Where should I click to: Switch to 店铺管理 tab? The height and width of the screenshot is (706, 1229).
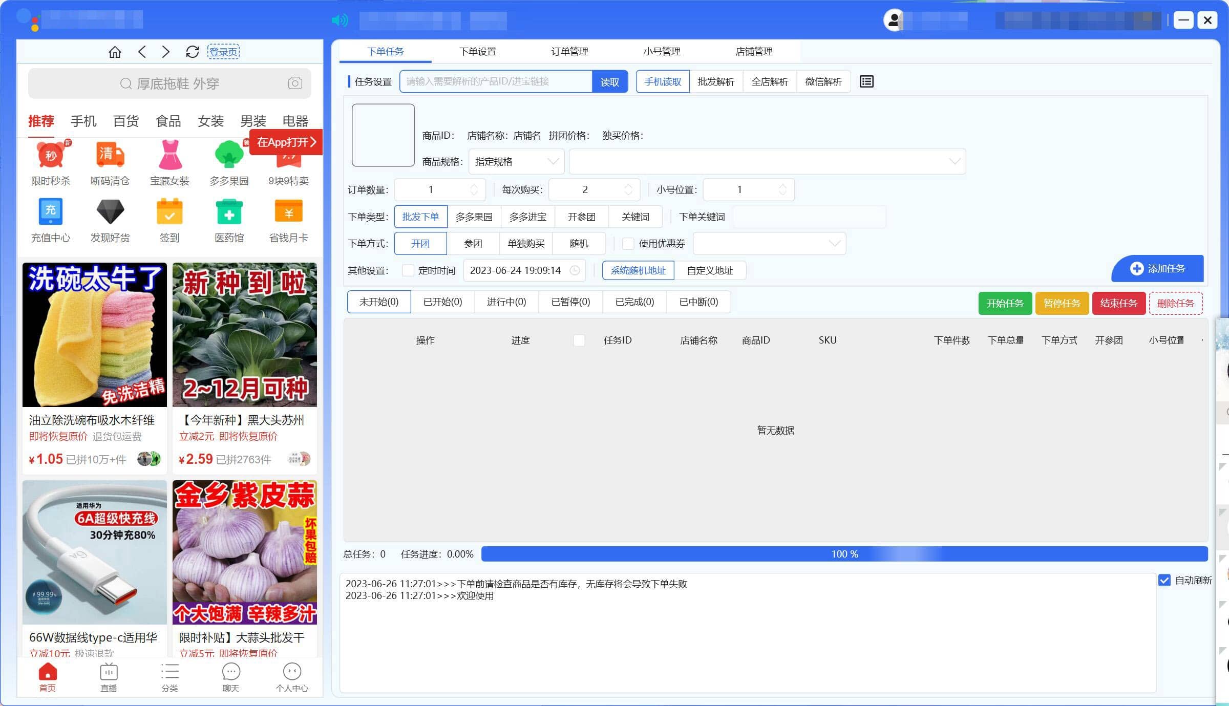(x=754, y=52)
